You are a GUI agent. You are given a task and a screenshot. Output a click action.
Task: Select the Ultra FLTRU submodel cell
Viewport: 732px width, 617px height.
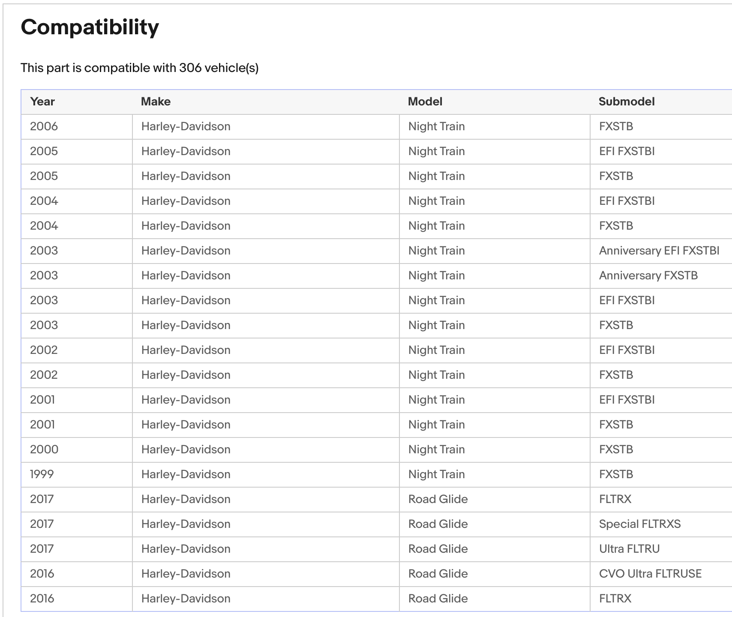[x=629, y=549]
